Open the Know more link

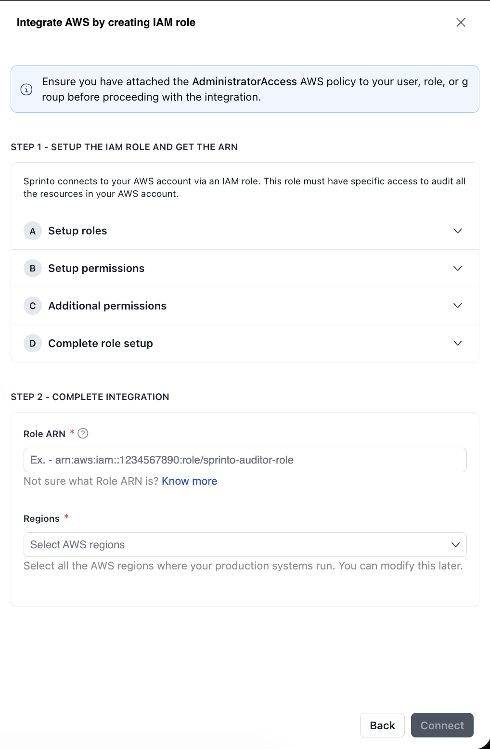point(189,481)
